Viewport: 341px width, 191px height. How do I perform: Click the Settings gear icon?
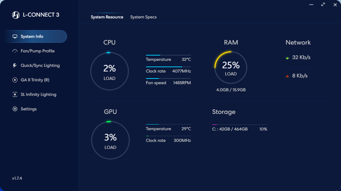pyautogui.click(x=15, y=109)
